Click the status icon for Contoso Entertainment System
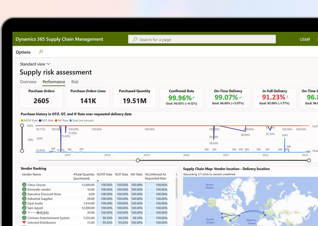This screenshot has height=226, width=318. pos(24,218)
